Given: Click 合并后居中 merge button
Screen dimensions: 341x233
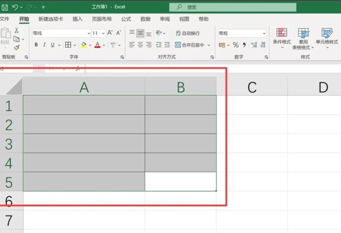Looking at the screenshot, I should pos(189,45).
